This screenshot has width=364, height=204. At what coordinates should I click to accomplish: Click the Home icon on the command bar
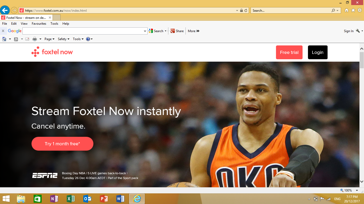click(4, 39)
